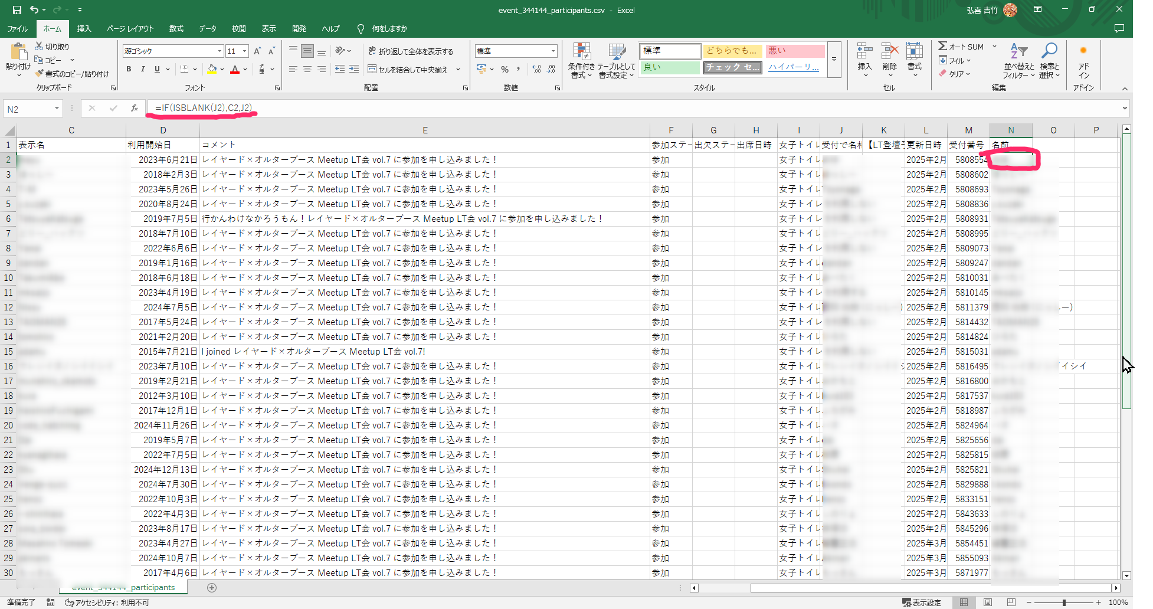
Task: Apply percent style to the cell
Action: 505,69
